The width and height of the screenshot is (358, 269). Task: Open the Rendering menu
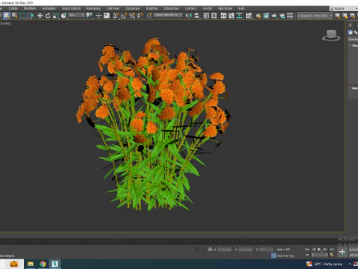coord(93,8)
